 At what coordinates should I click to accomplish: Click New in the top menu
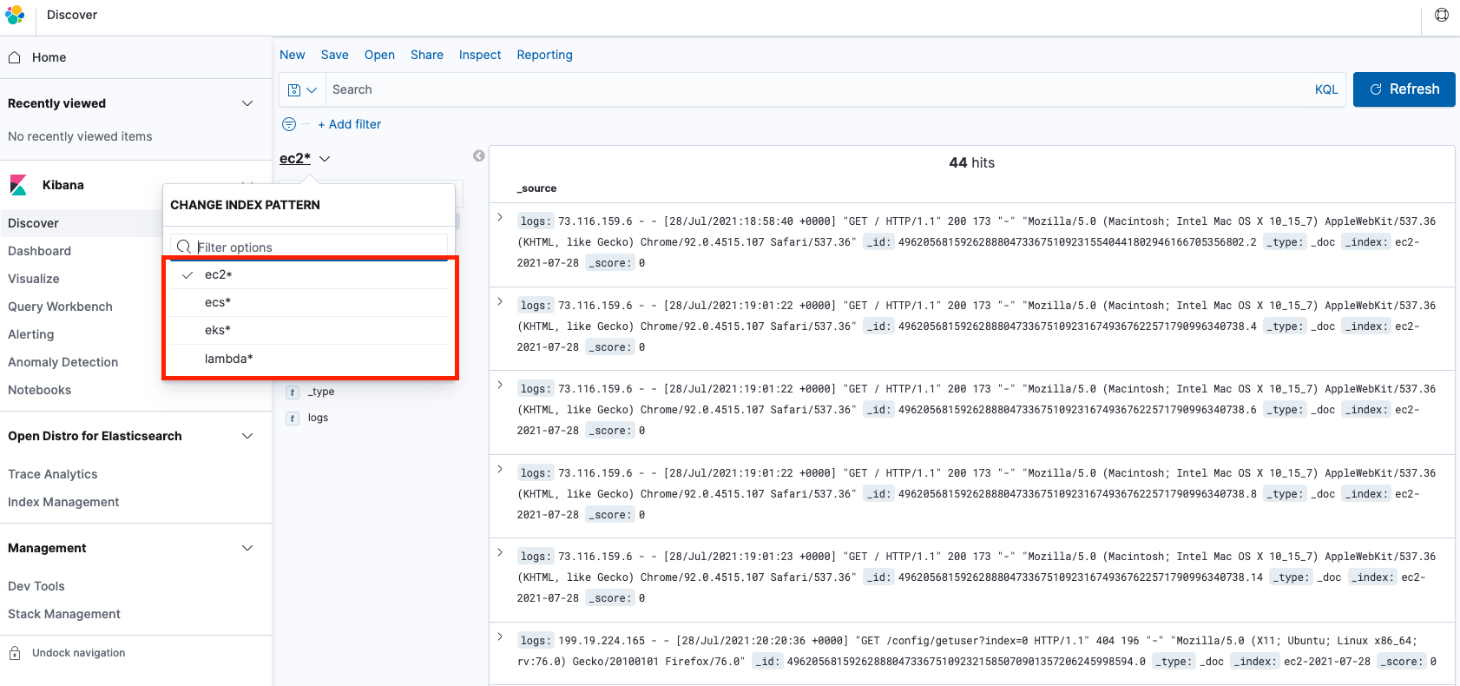point(293,55)
